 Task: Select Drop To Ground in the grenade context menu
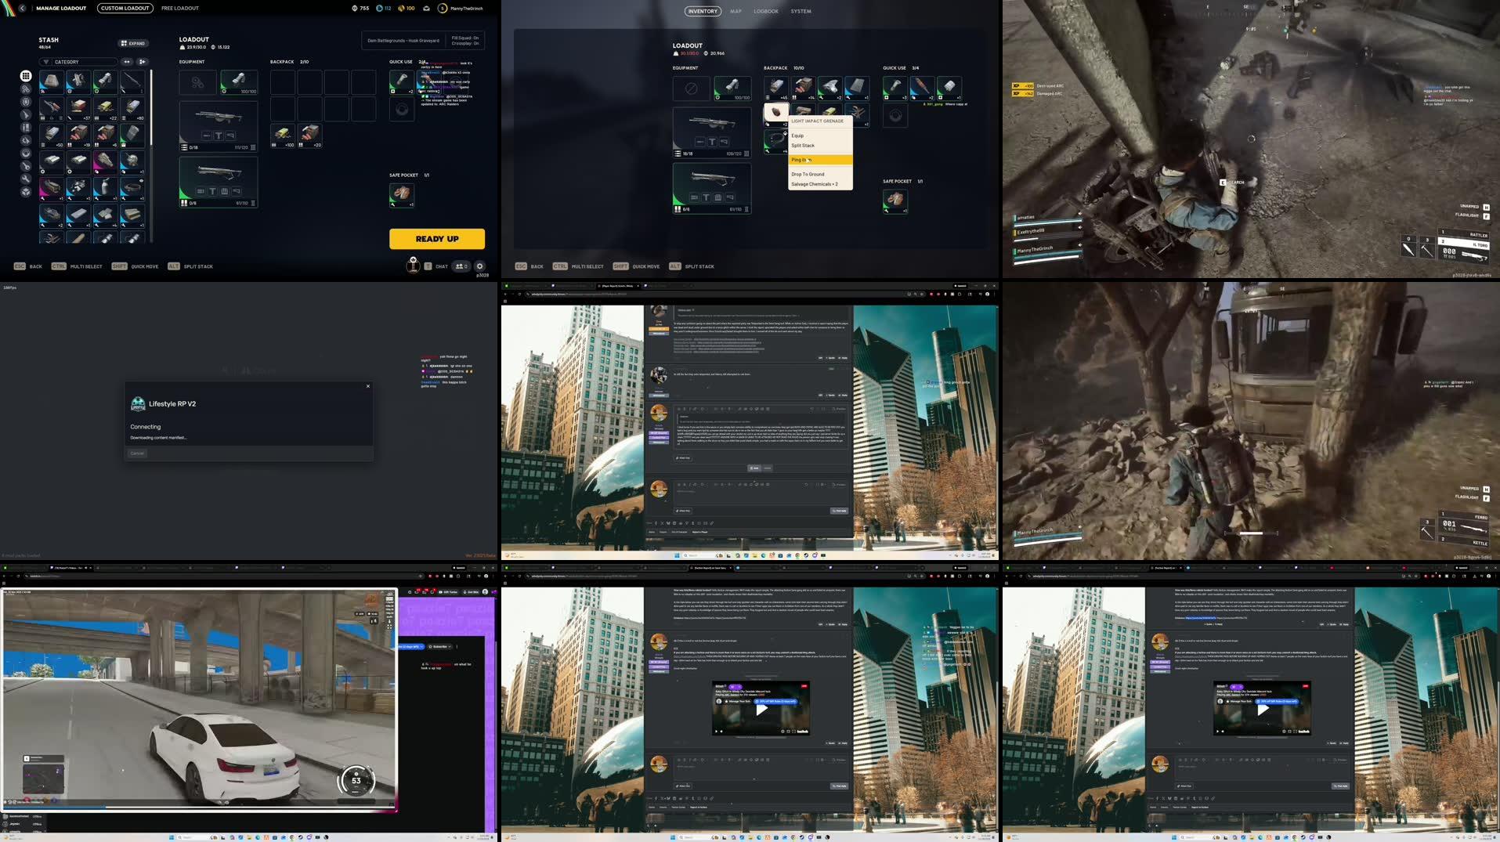[808, 174]
